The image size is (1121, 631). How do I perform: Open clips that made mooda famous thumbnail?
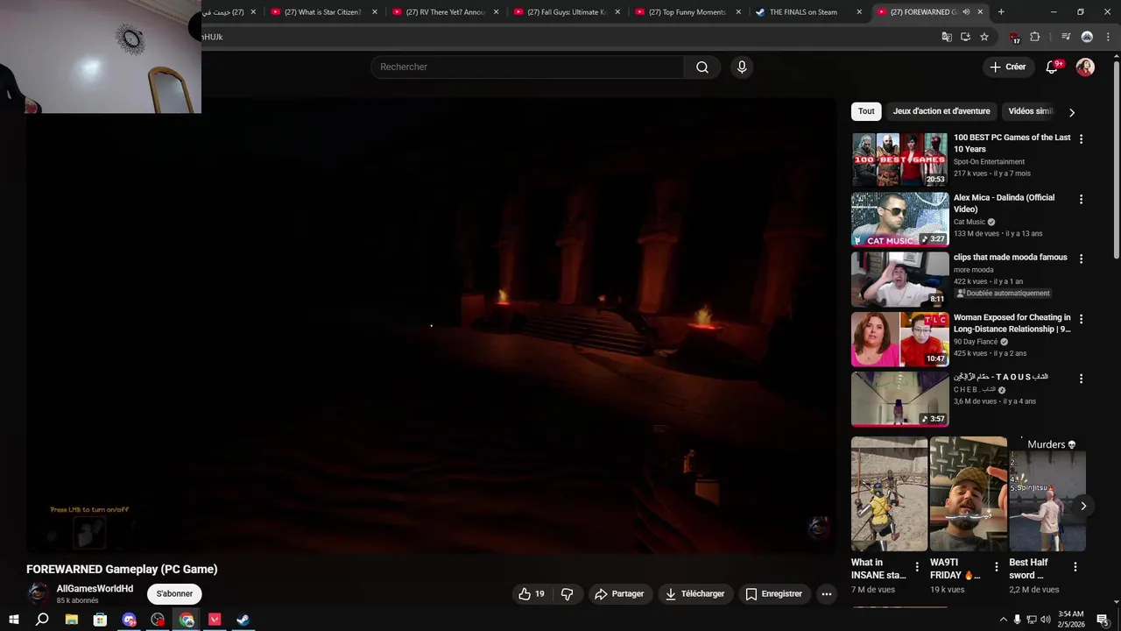coord(900,279)
